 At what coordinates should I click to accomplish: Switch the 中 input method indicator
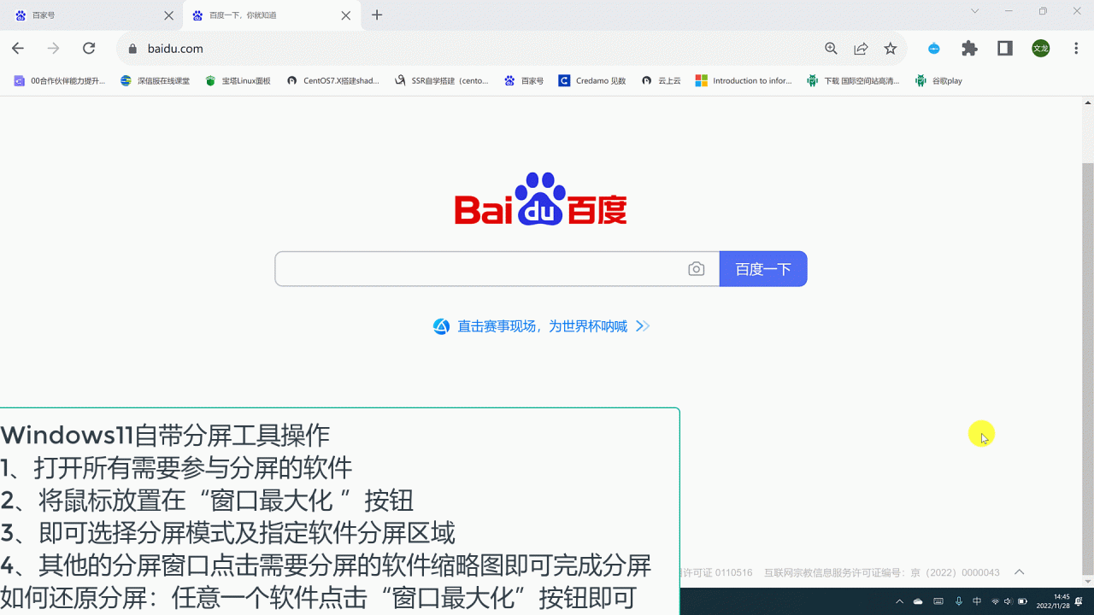[x=977, y=601]
